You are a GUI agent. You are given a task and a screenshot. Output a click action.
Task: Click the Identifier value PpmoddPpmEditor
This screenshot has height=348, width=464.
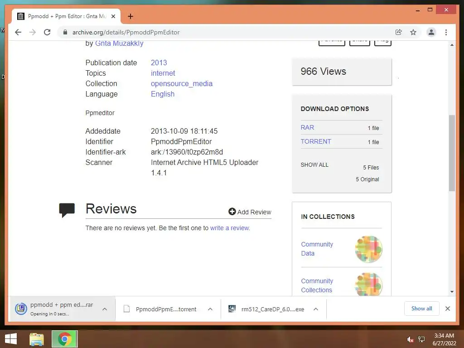tap(181, 141)
